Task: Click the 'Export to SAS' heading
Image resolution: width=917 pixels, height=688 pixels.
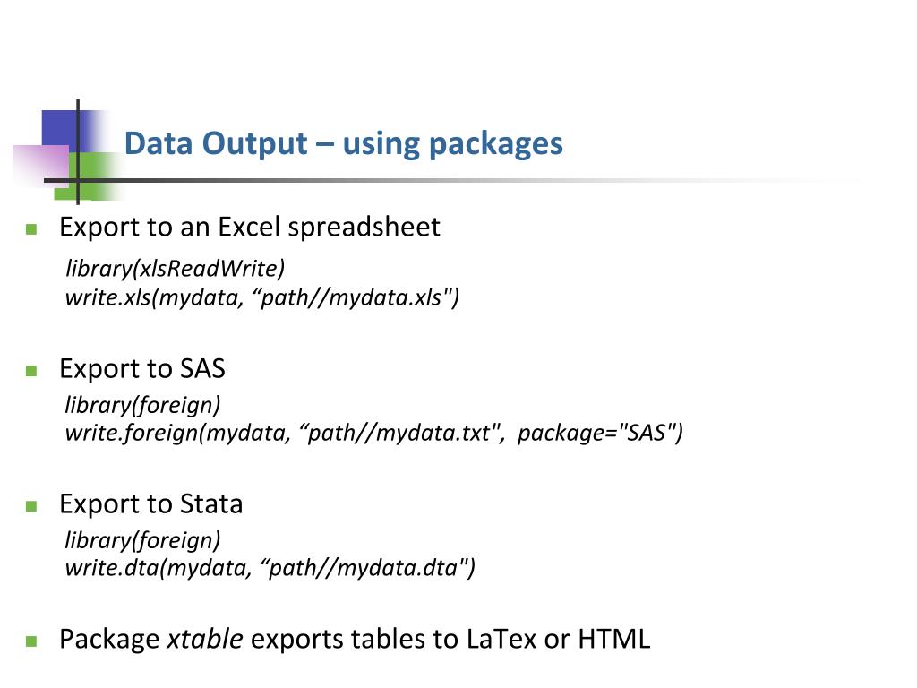Action: coord(142,368)
